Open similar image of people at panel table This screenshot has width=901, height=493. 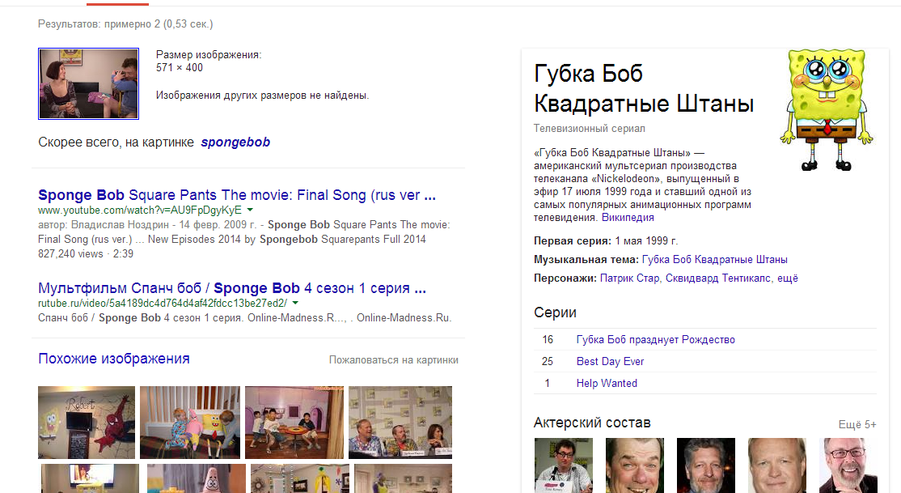click(x=400, y=423)
